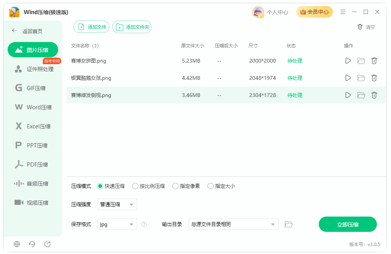This screenshot has height=254, width=391.
Task: Click the 添加文件夹 button
Action: (x=132, y=27)
